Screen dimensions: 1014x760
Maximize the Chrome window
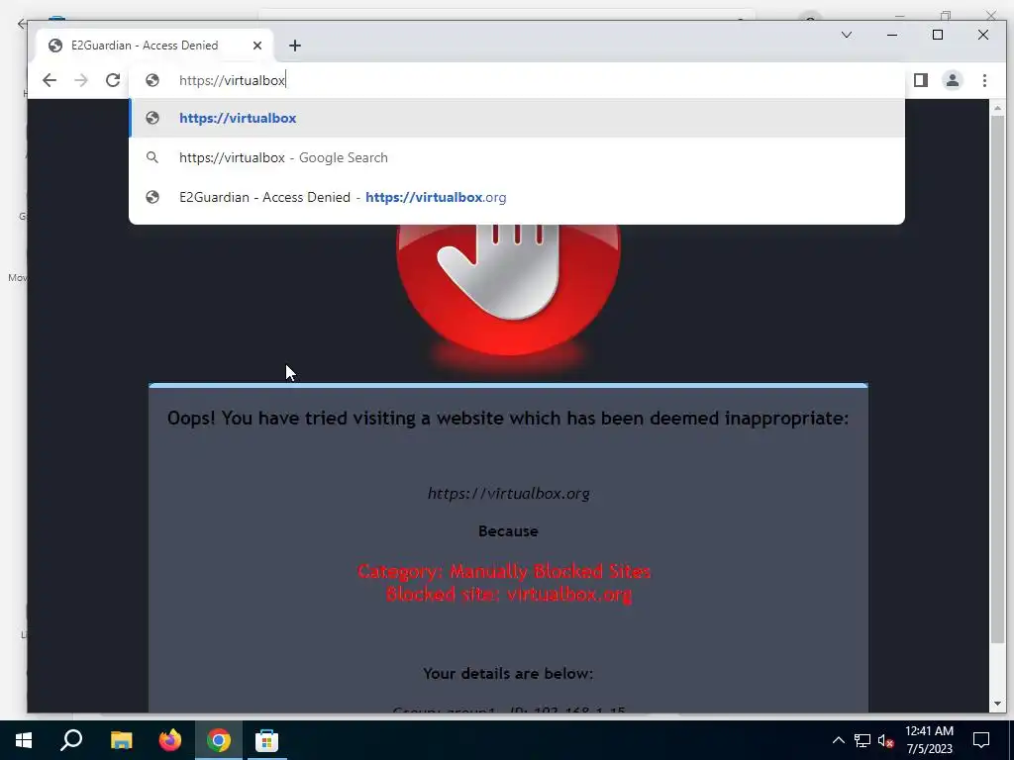(938, 35)
